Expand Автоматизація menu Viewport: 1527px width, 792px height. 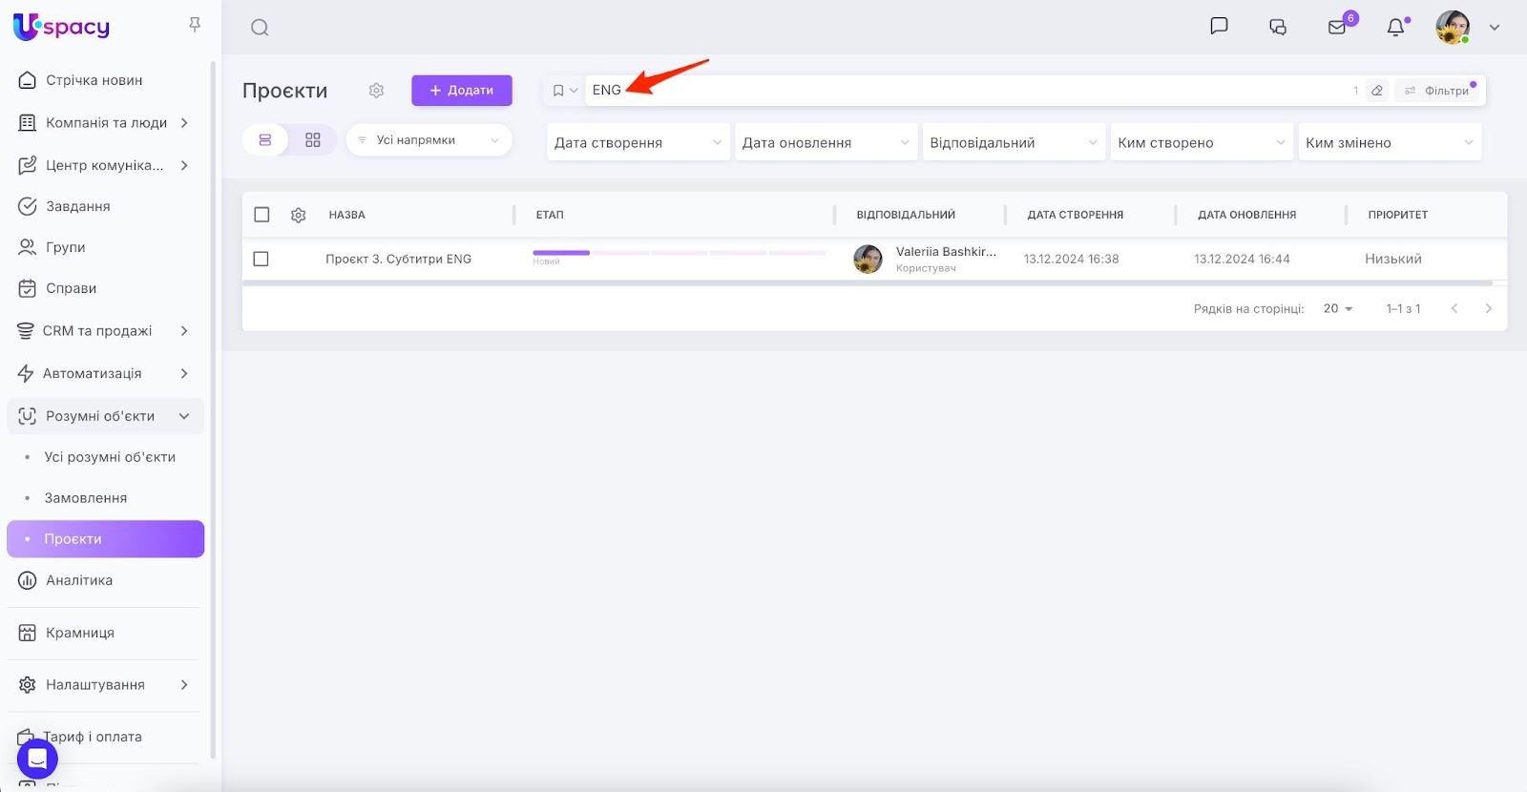pyautogui.click(x=106, y=373)
